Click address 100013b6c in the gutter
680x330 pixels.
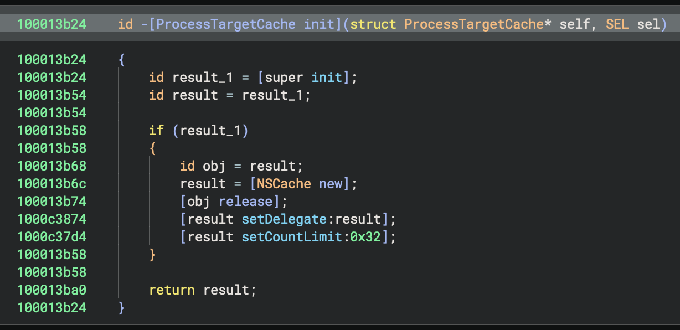[51, 184]
